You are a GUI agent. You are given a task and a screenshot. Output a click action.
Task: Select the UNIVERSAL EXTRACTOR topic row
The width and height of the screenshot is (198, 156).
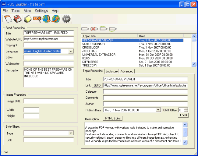pos(132,55)
